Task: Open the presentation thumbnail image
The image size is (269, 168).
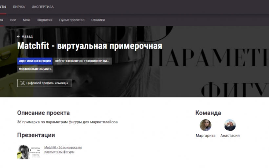Action: [x=29, y=152]
